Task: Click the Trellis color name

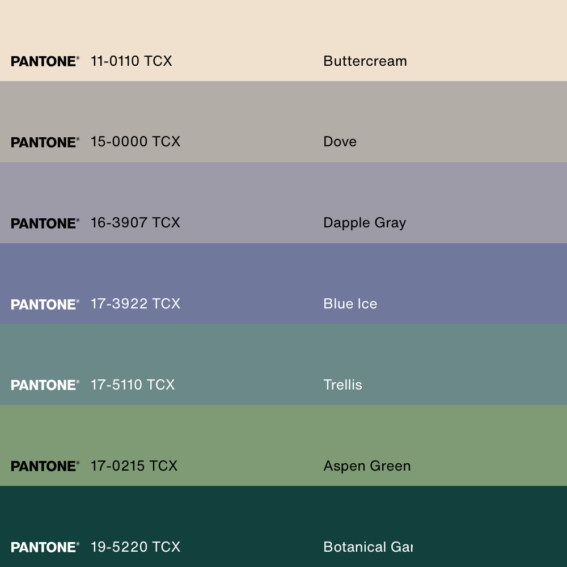Action: pyautogui.click(x=343, y=385)
